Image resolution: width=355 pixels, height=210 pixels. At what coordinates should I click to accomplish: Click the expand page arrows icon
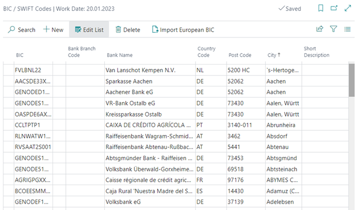pyautogui.click(x=348, y=8)
